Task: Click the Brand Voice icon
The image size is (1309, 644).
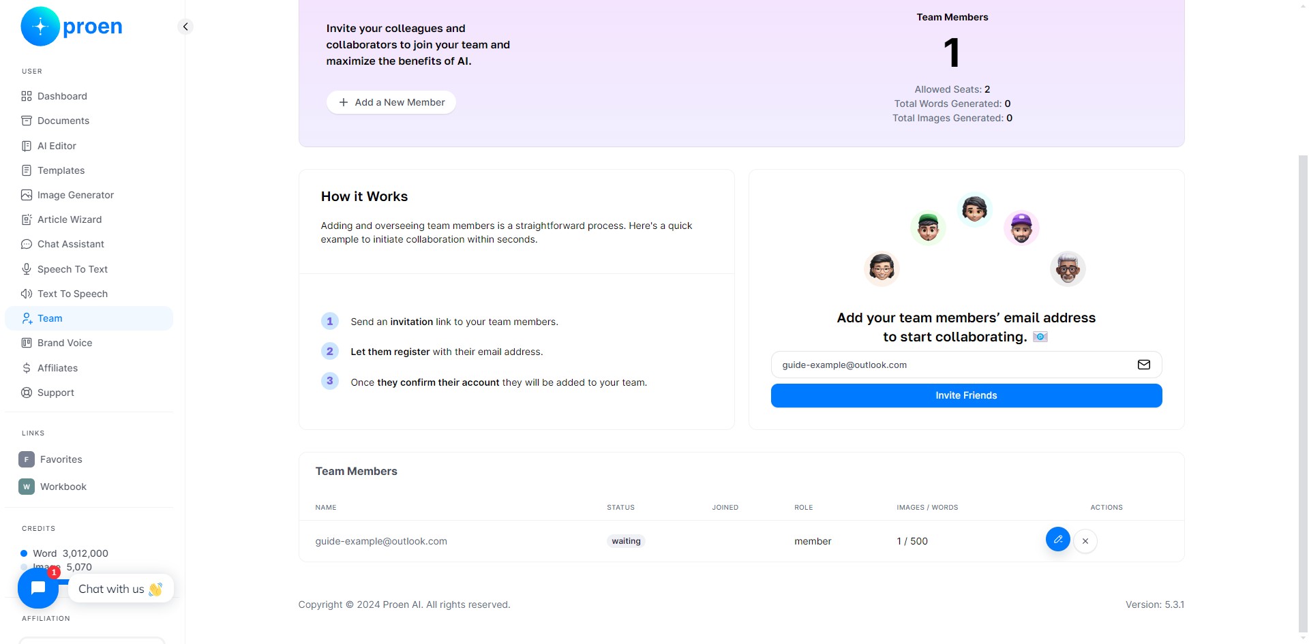Action: (x=27, y=343)
